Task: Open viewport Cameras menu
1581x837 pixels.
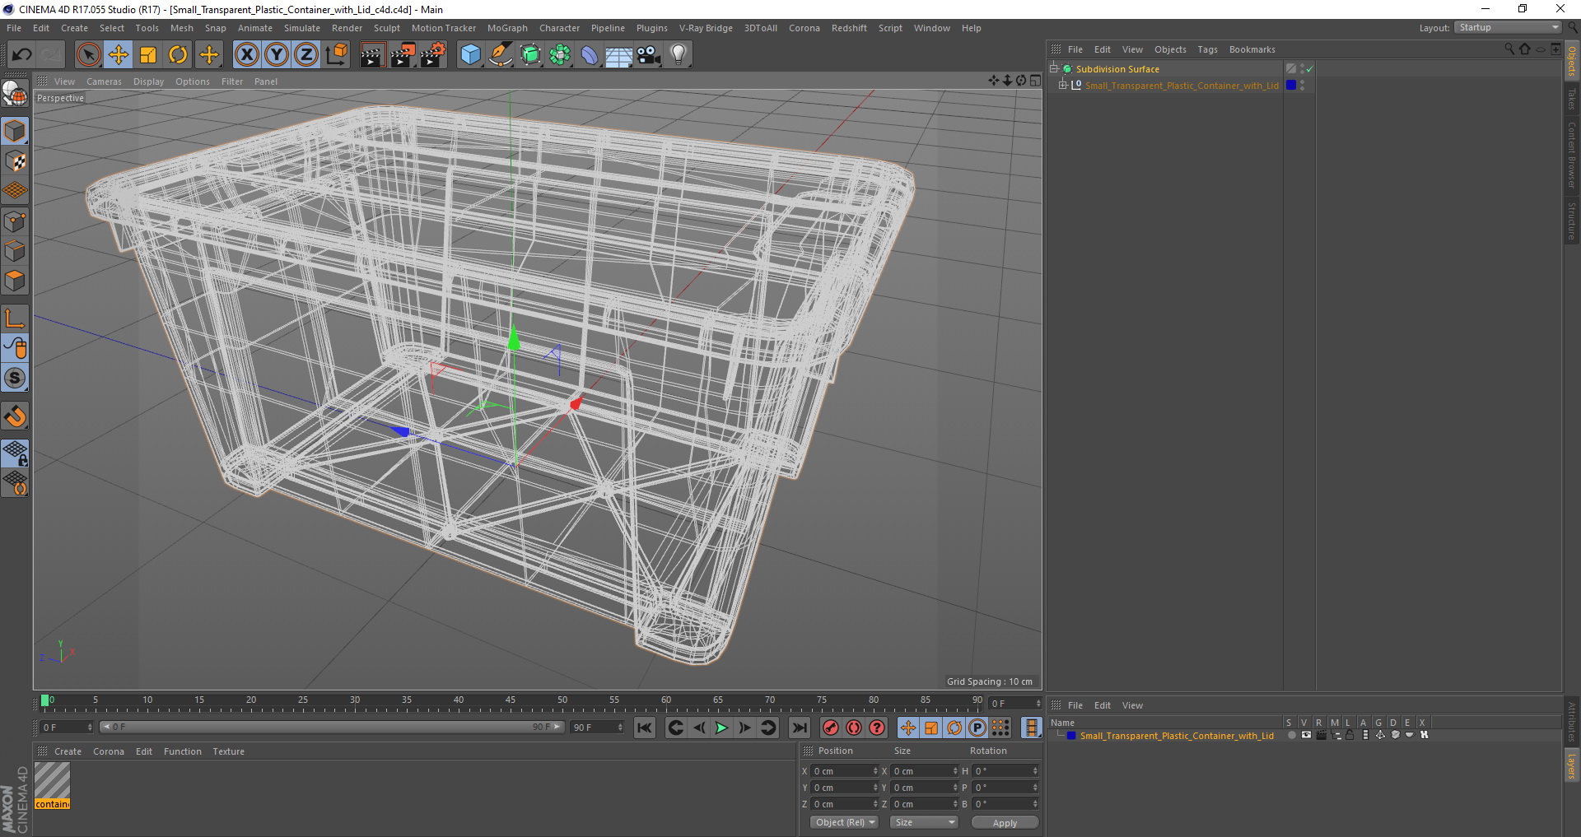Action: (x=104, y=81)
